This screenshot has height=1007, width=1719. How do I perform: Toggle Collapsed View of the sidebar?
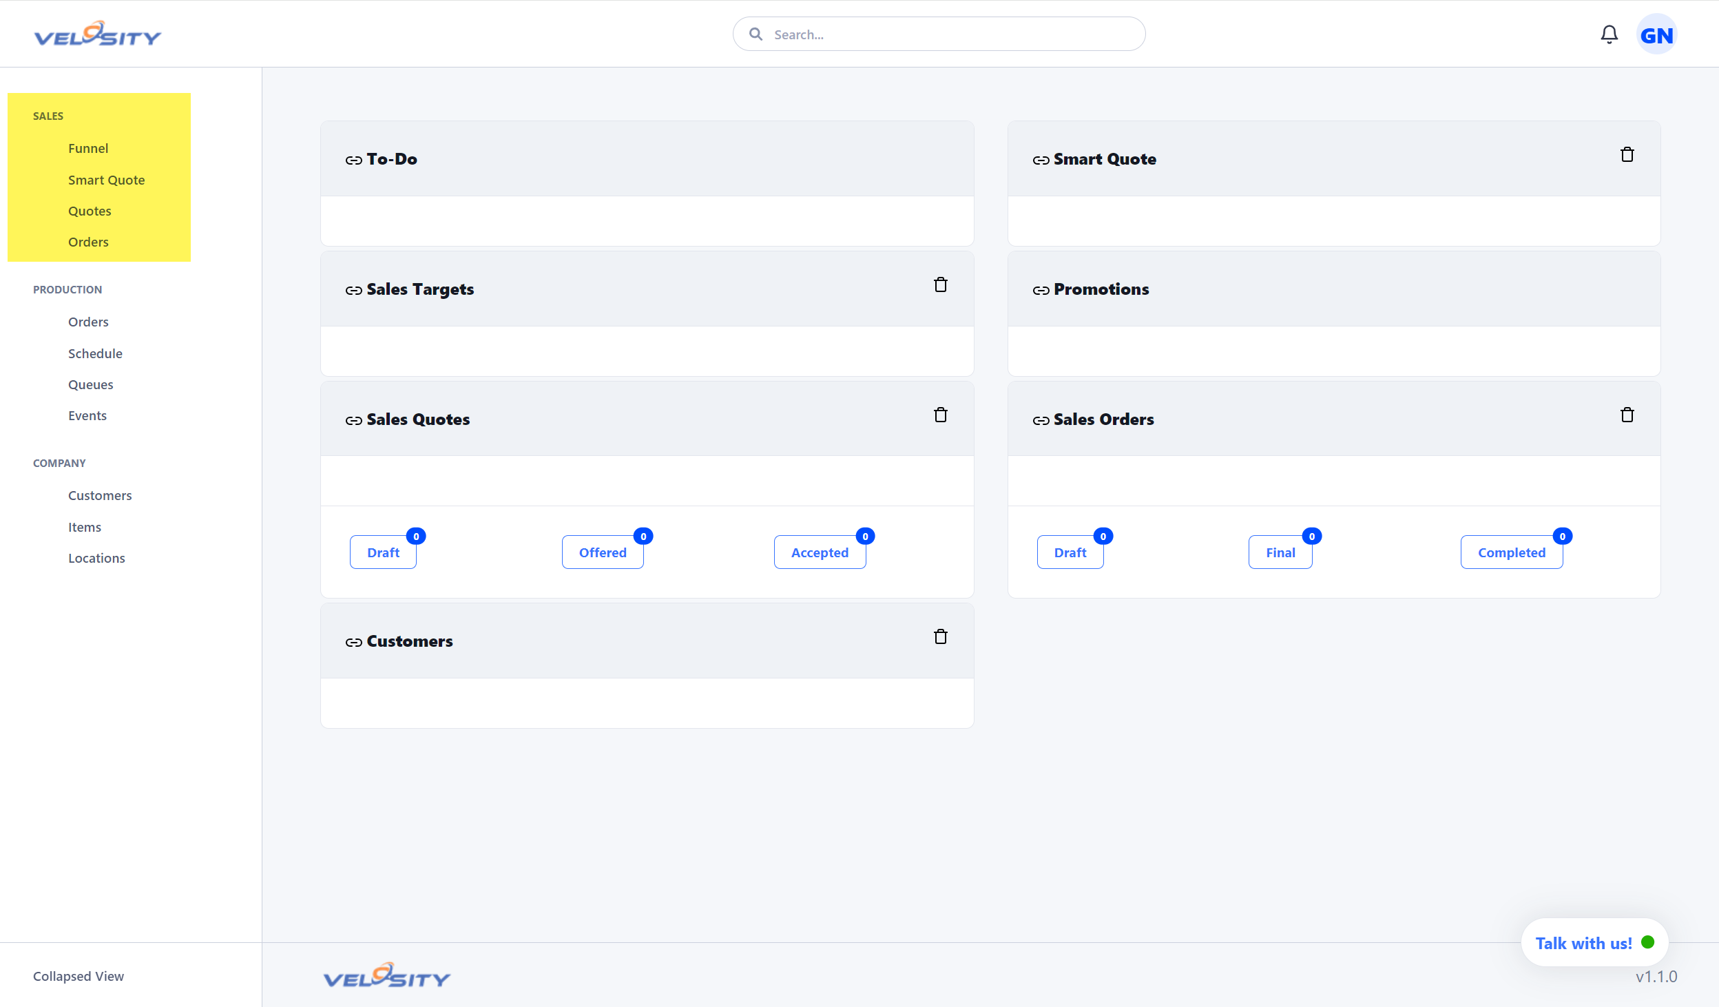(79, 976)
